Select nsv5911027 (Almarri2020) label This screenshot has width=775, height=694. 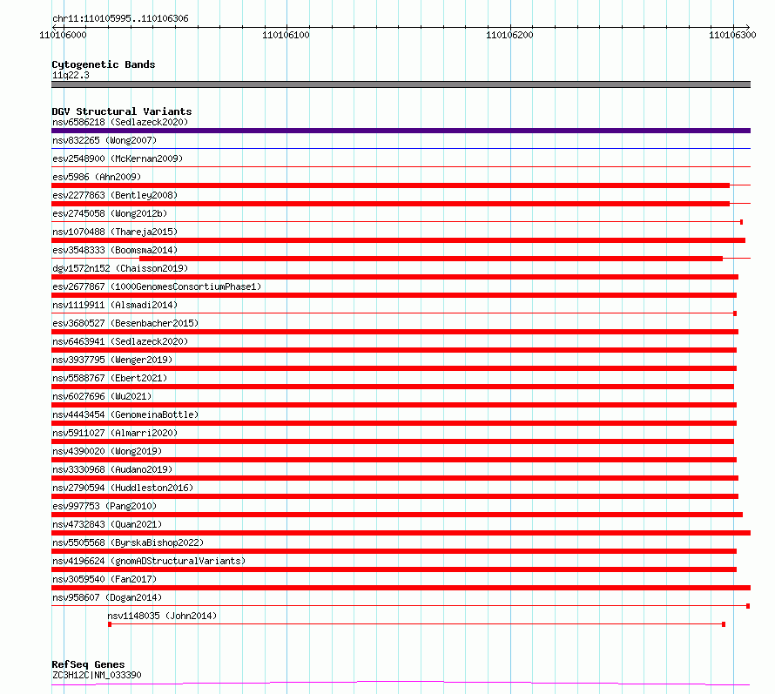[115, 433]
